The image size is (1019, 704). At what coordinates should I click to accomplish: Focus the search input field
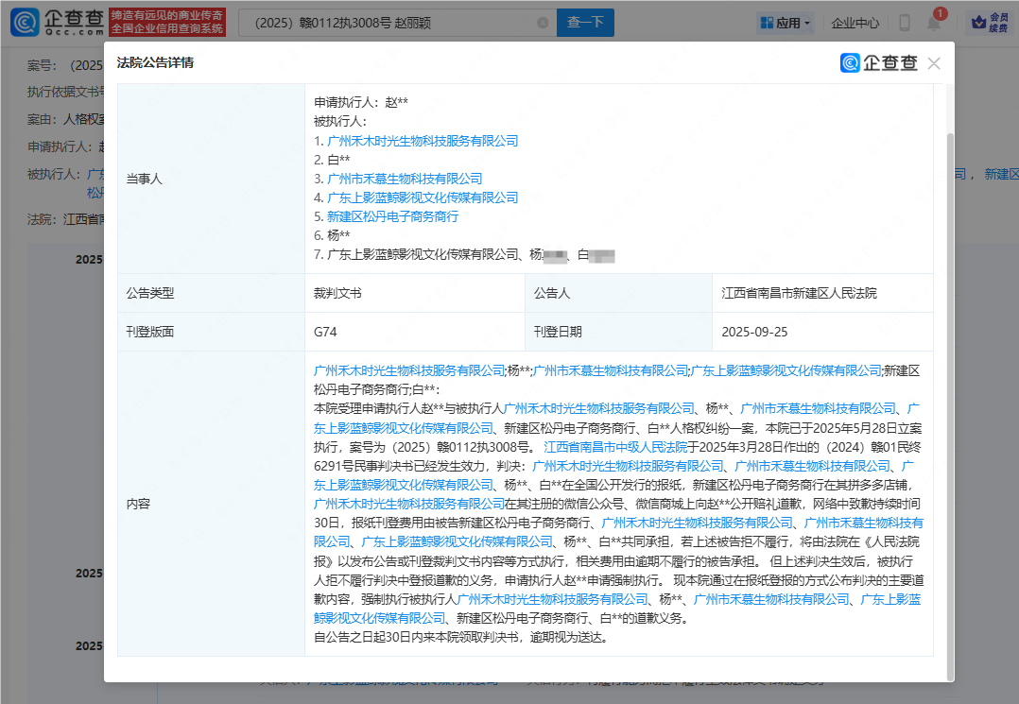pyautogui.click(x=388, y=23)
